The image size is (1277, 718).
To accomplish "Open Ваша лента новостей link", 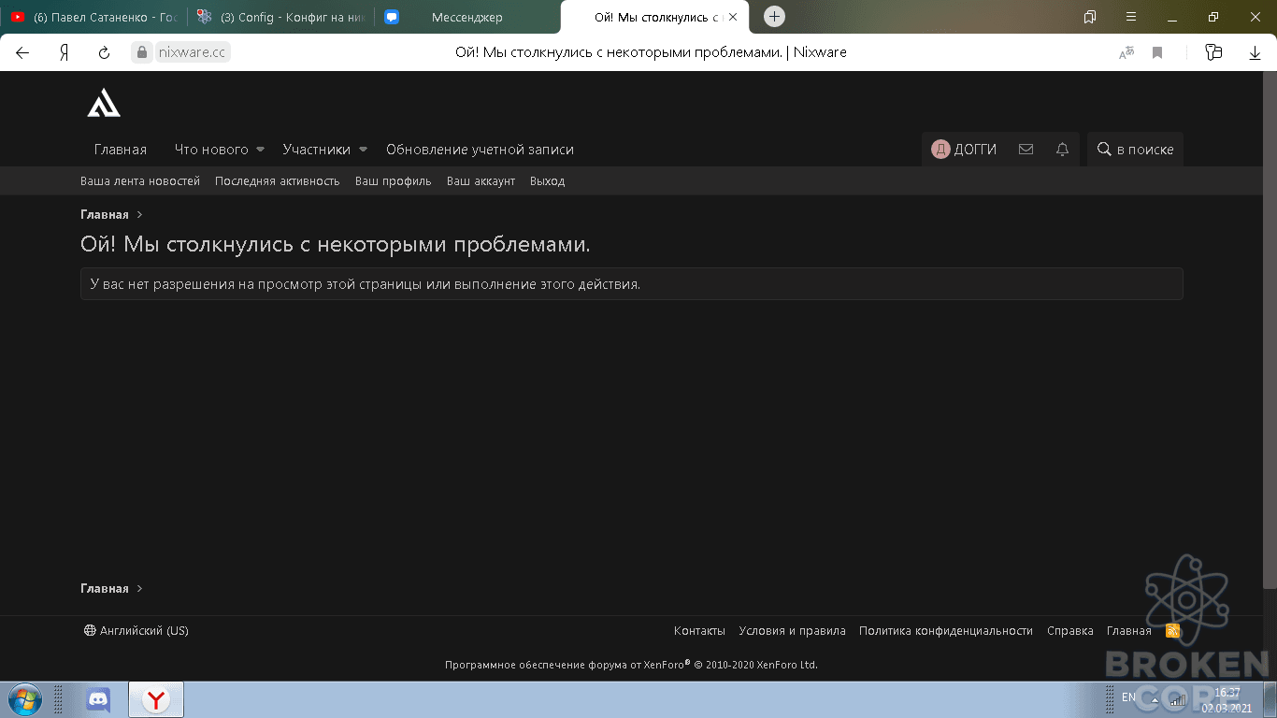I will [x=140, y=181].
